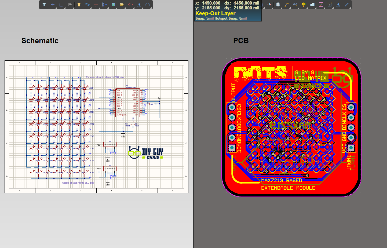
Task: Activate the interactive routing tool
Action: [286, 5]
